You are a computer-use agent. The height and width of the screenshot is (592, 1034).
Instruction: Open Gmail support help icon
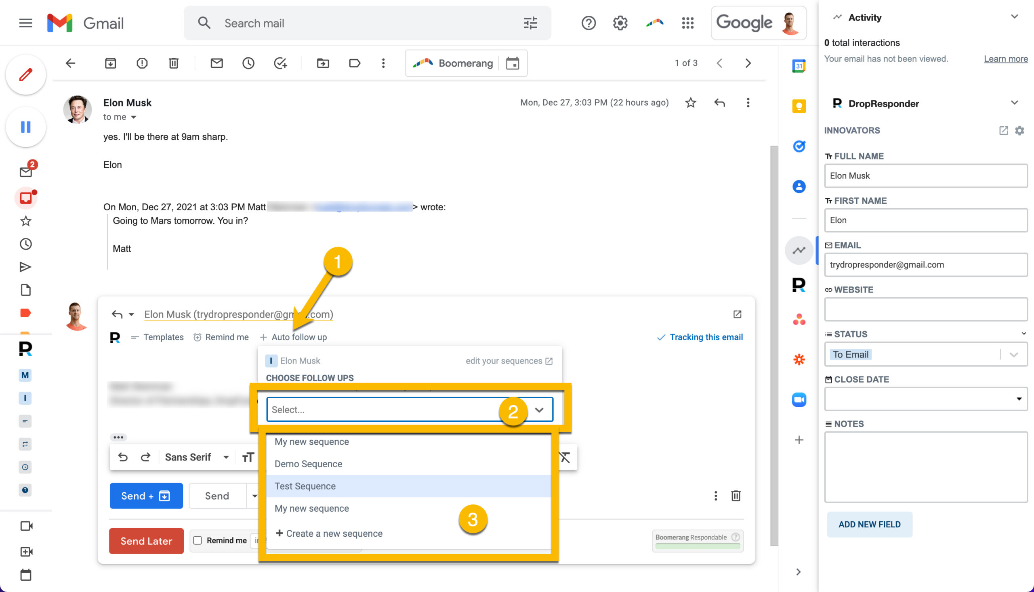(x=588, y=23)
